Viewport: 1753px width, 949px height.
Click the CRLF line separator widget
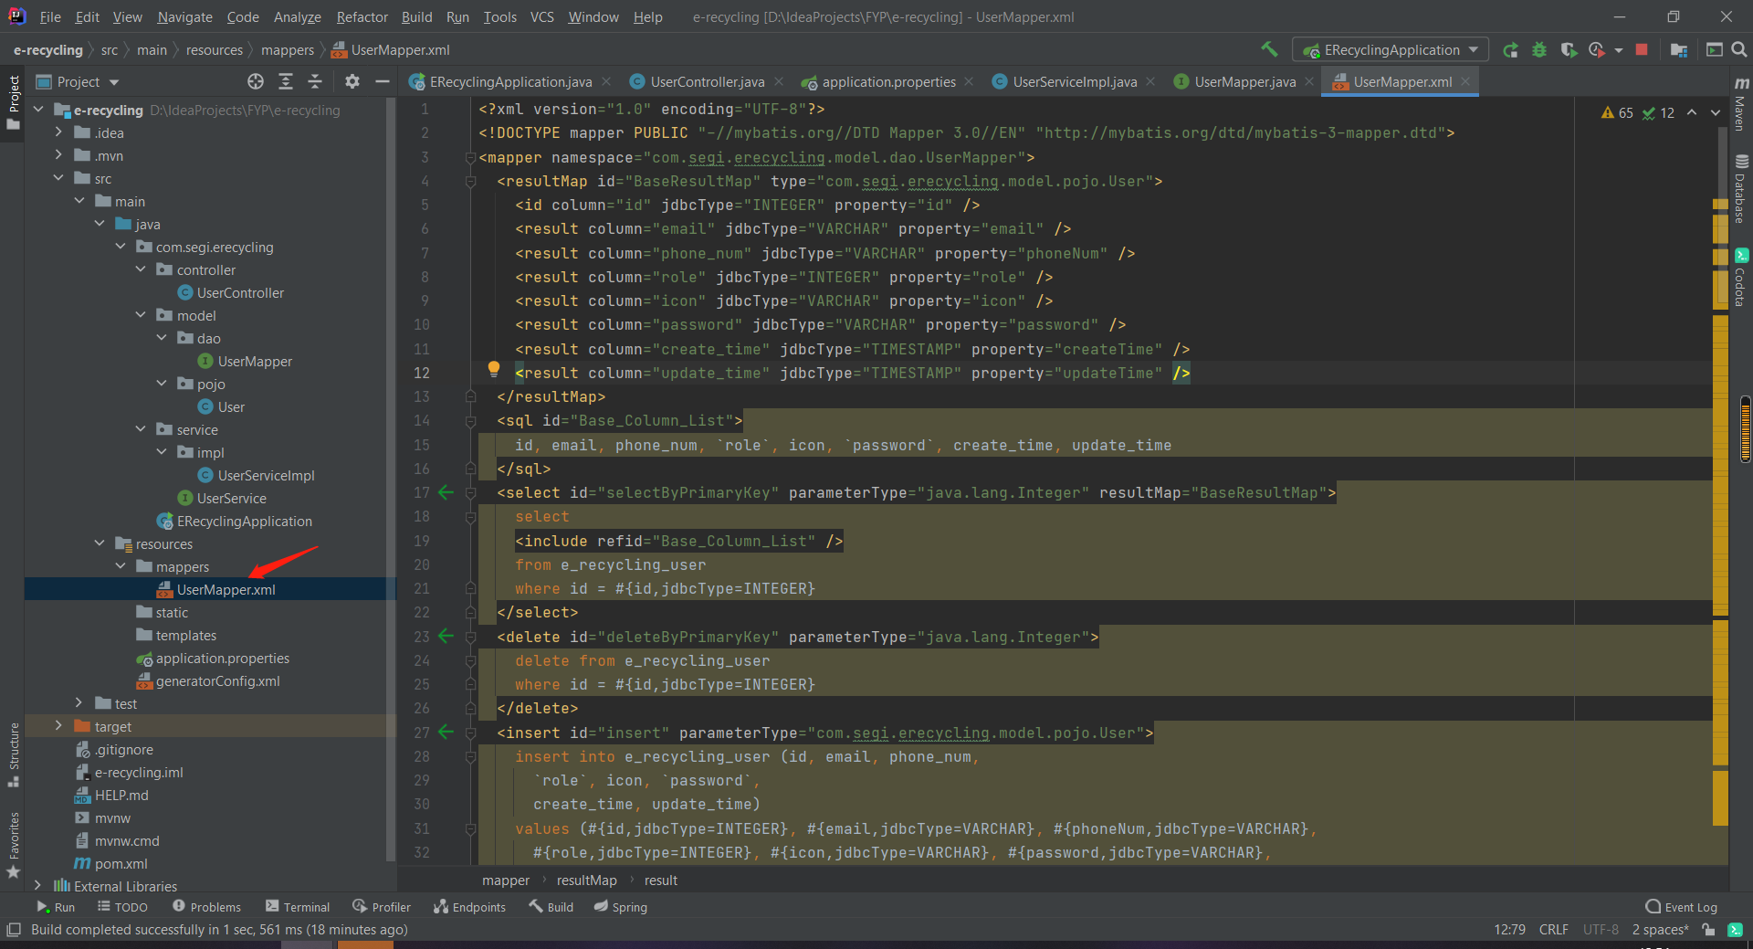click(x=1553, y=930)
